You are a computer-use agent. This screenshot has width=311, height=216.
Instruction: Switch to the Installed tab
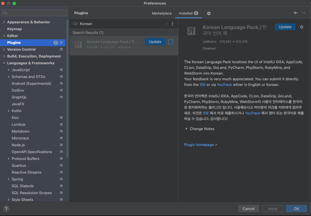[x=188, y=13]
